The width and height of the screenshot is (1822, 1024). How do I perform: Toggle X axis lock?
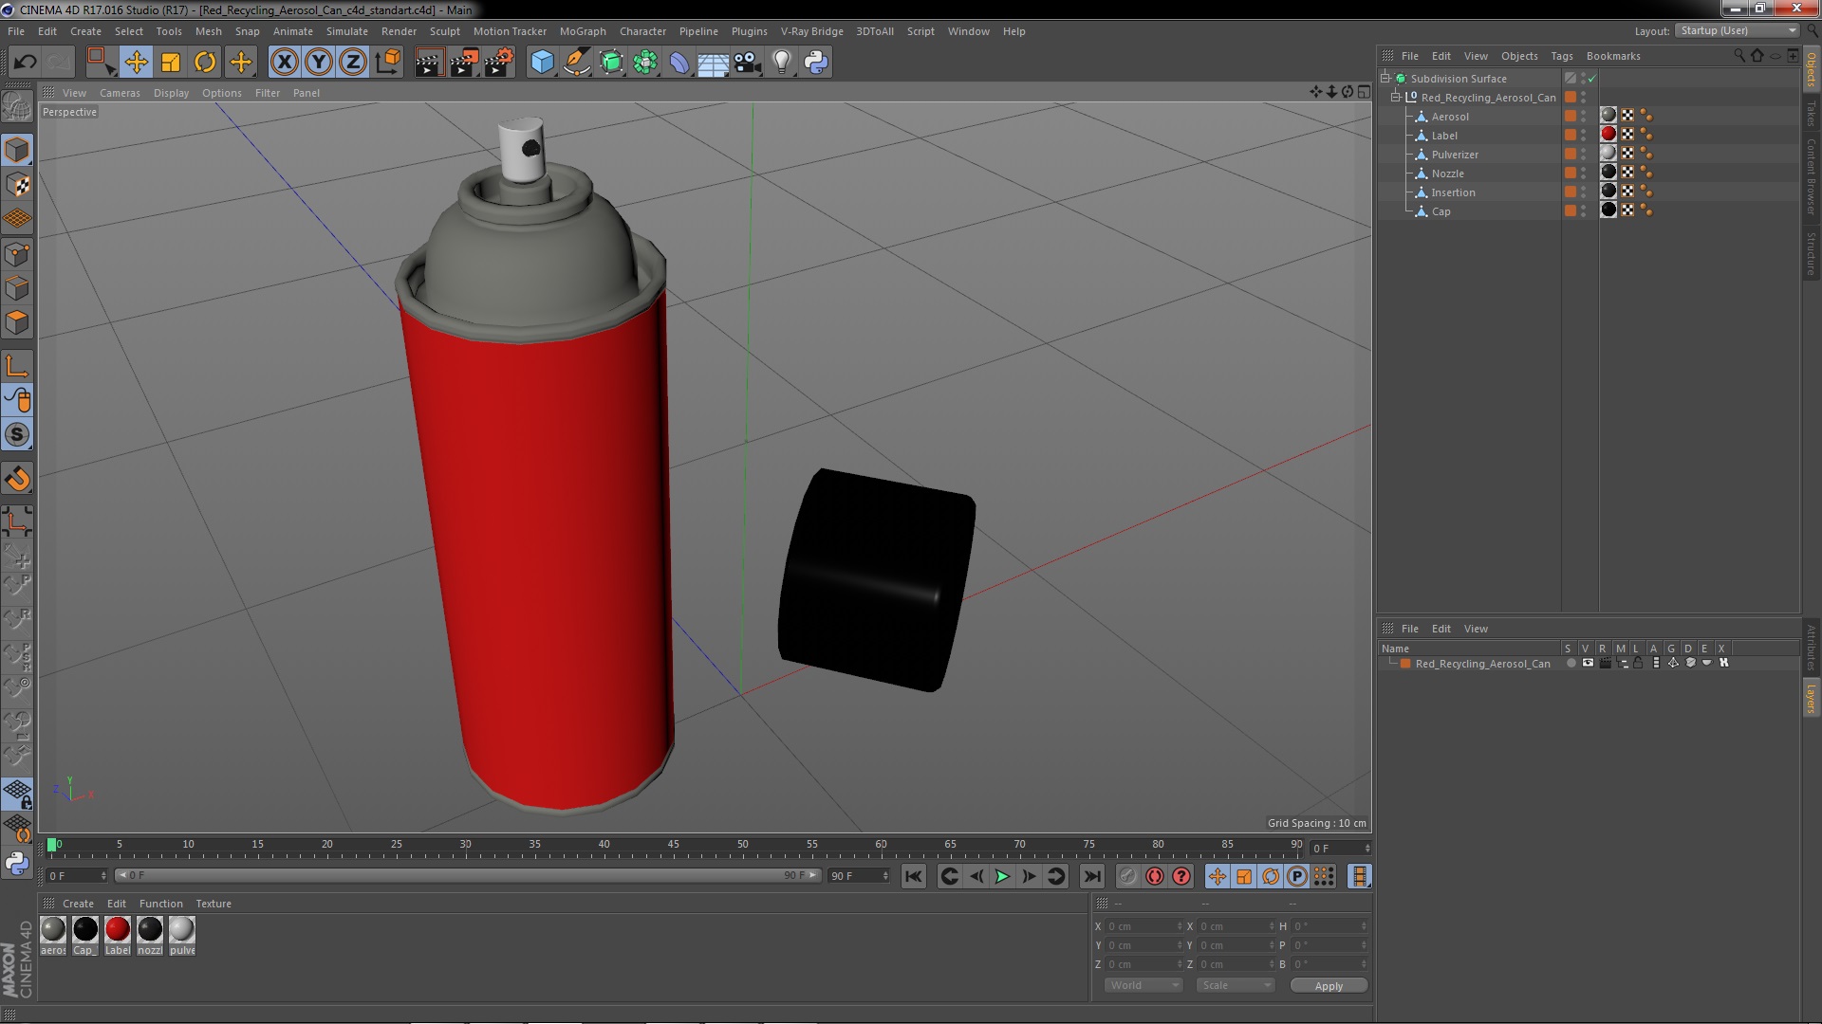(284, 63)
